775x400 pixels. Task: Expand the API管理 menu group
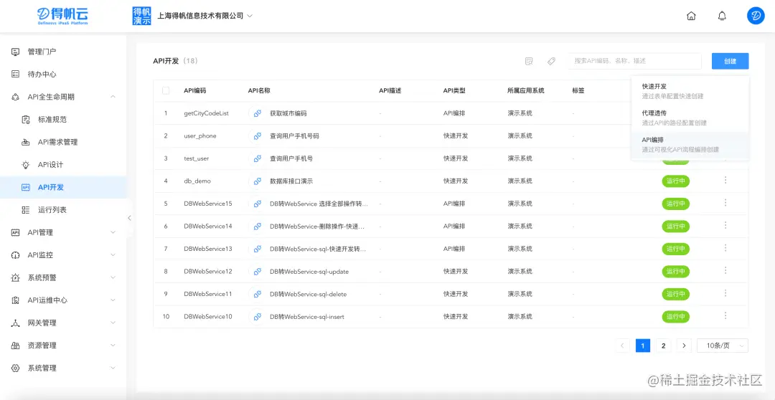[113, 232]
